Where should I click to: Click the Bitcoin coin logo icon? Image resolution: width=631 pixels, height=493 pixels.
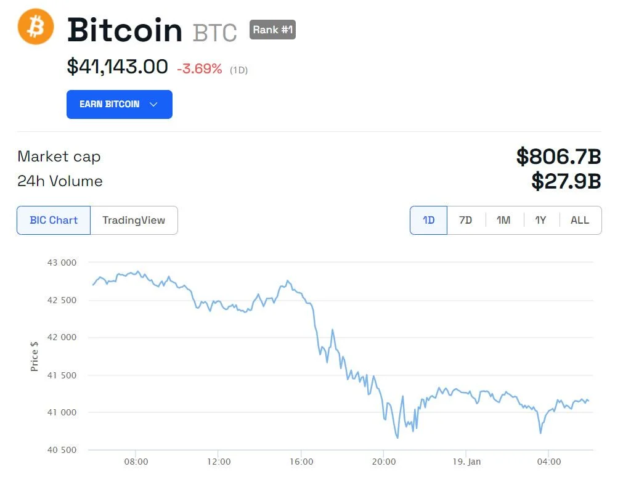35,27
